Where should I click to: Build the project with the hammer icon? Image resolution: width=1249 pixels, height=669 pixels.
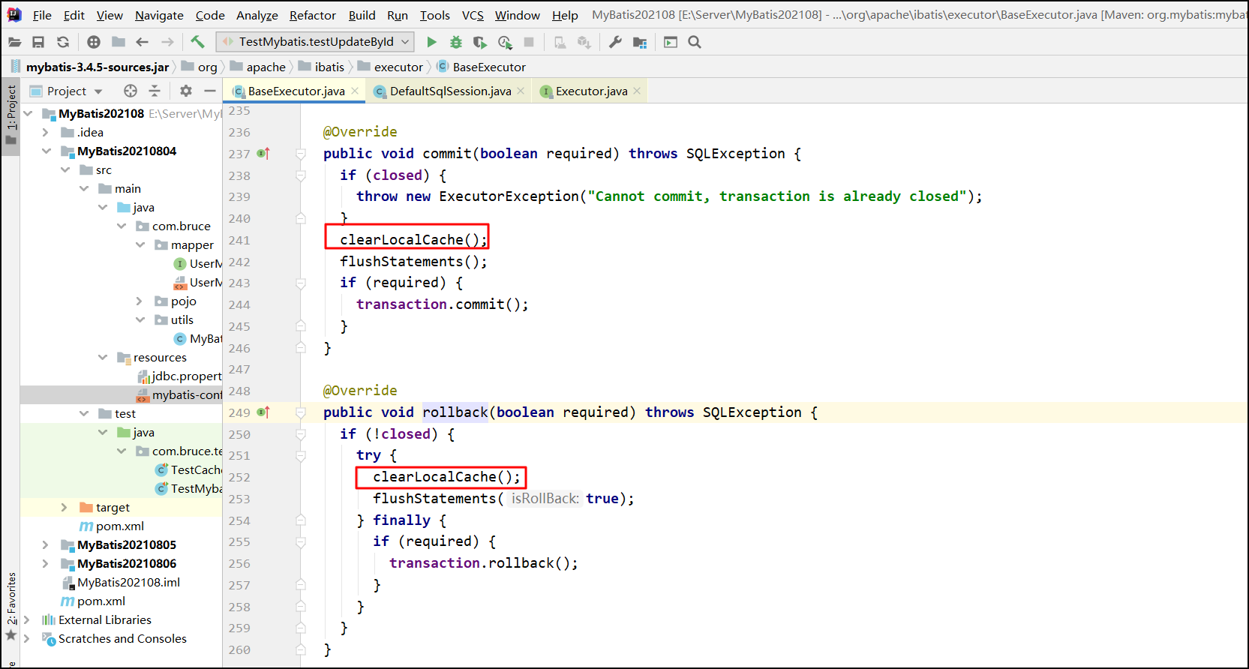coord(197,42)
